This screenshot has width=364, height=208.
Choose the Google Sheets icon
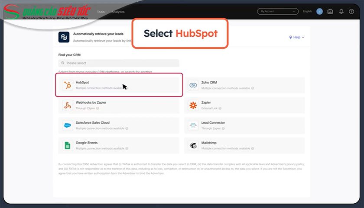tap(67, 145)
